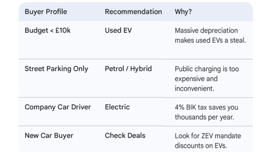
Task: Click 'Look for ZEV mandate' text
Action: [208, 136]
